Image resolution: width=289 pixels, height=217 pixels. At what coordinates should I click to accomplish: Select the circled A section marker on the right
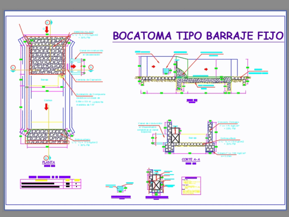click(x=90, y=66)
